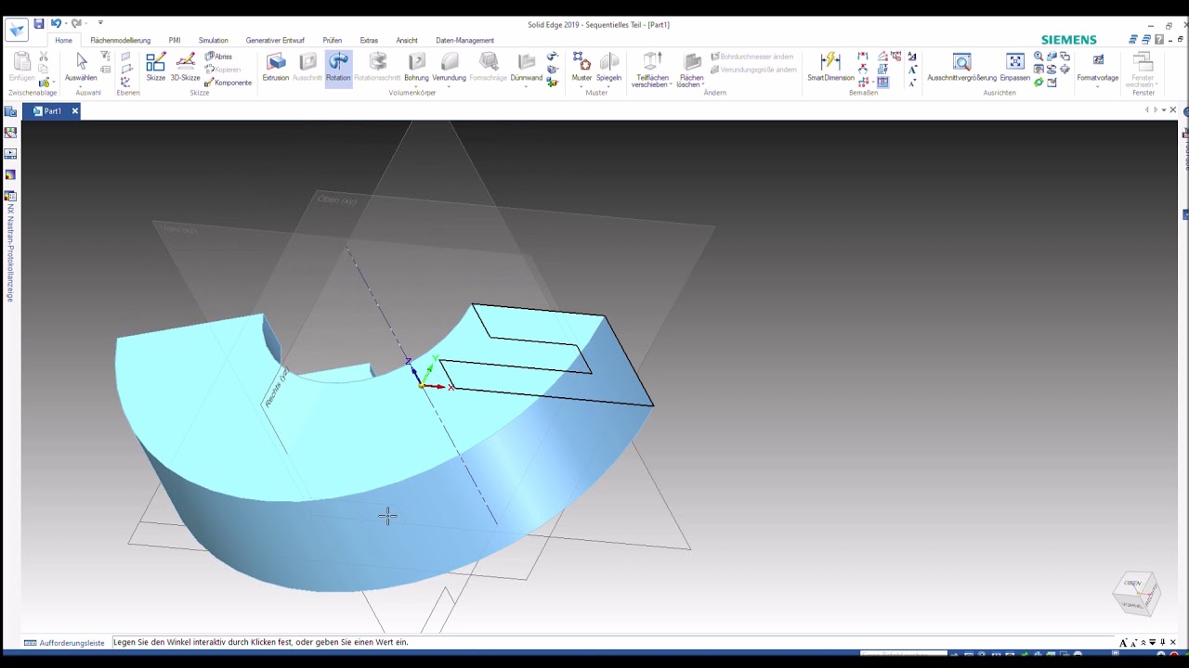
Task: Open the Simulation ribbon tab
Action: pyautogui.click(x=213, y=41)
